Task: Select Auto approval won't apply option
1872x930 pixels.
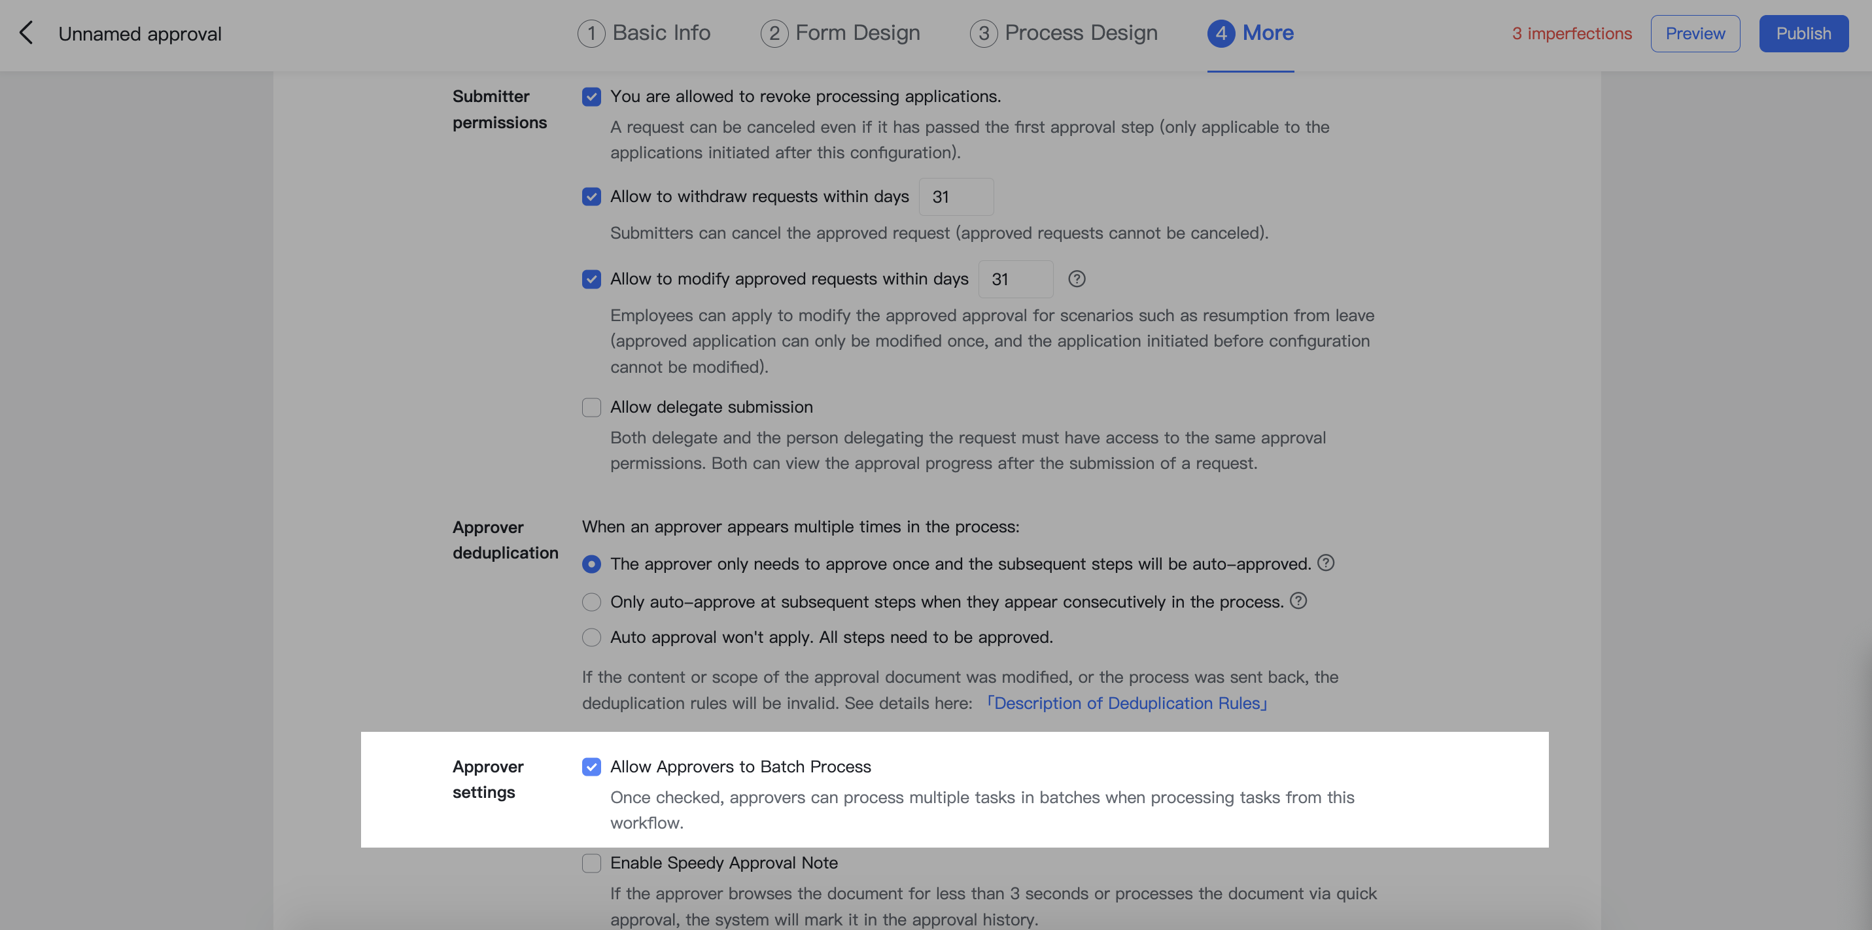Action: click(591, 637)
